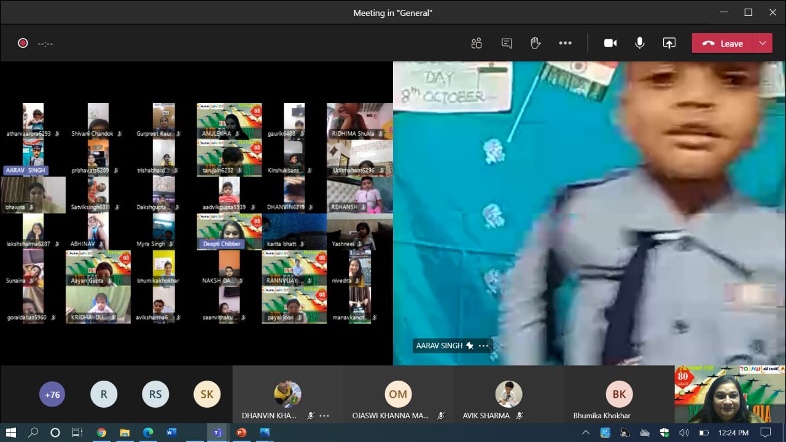The width and height of the screenshot is (786, 442).
Task: Open more options for DHANVIN tile
Action: pyautogui.click(x=324, y=416)
